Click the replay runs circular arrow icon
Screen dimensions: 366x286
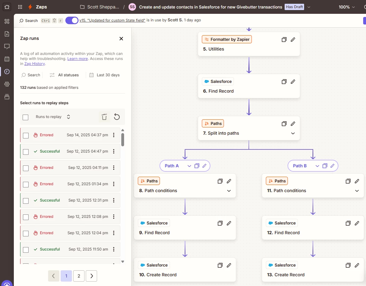[x=117, y=117]
